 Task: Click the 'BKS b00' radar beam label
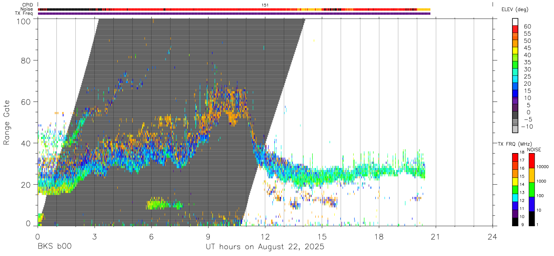coord(54,247)
